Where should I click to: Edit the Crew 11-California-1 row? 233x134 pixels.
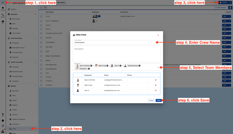click(225, 21)
